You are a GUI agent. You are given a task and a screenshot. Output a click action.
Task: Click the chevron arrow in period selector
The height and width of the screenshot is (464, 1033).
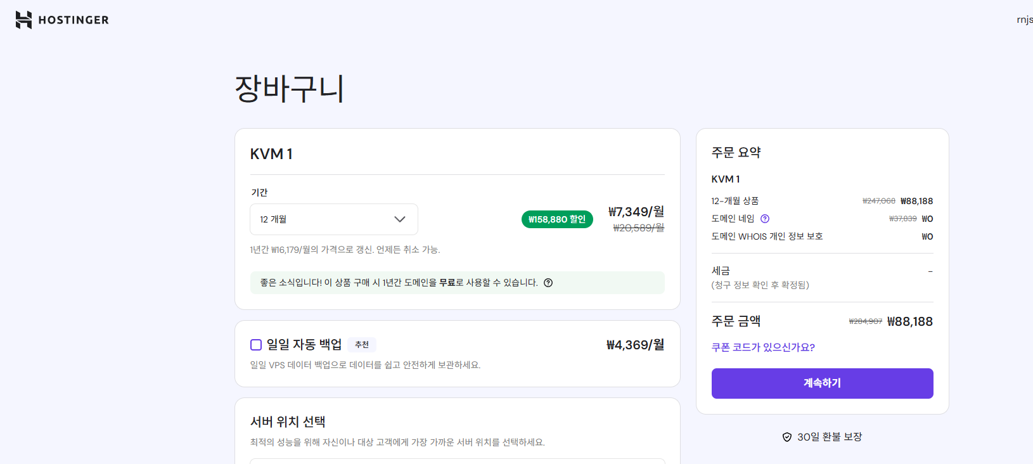point(400,219)
